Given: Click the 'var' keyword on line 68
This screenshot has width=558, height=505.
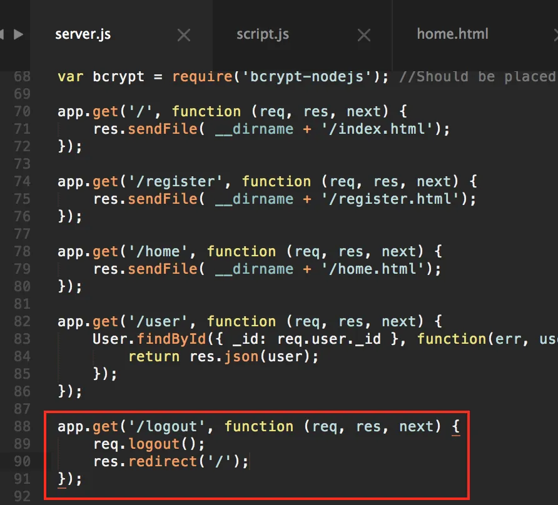Looking at the screenshot, I should [x=71, y=77].
